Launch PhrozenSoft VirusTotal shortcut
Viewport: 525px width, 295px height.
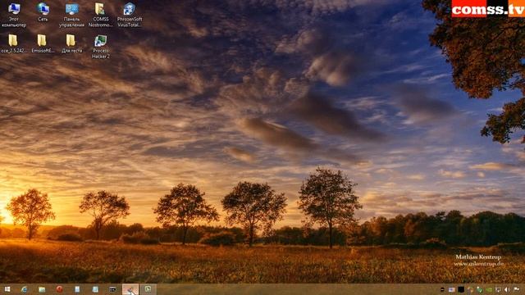(x=130, y=15)
